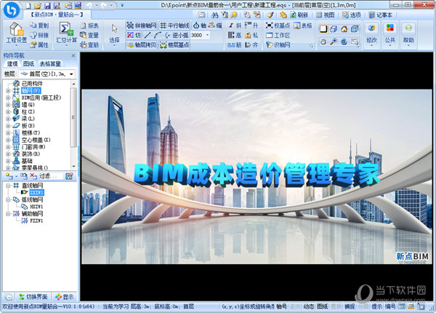The image size is (436, 313).
Task: Select the arc draw tool
Action: point(158,35)
